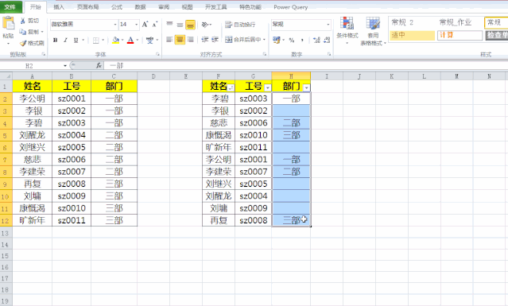Align text to top of cell
508x306 pixels.
(169, 25)
